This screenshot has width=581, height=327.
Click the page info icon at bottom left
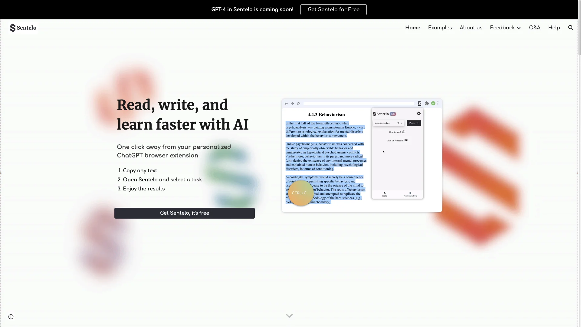tap(11, 317)
